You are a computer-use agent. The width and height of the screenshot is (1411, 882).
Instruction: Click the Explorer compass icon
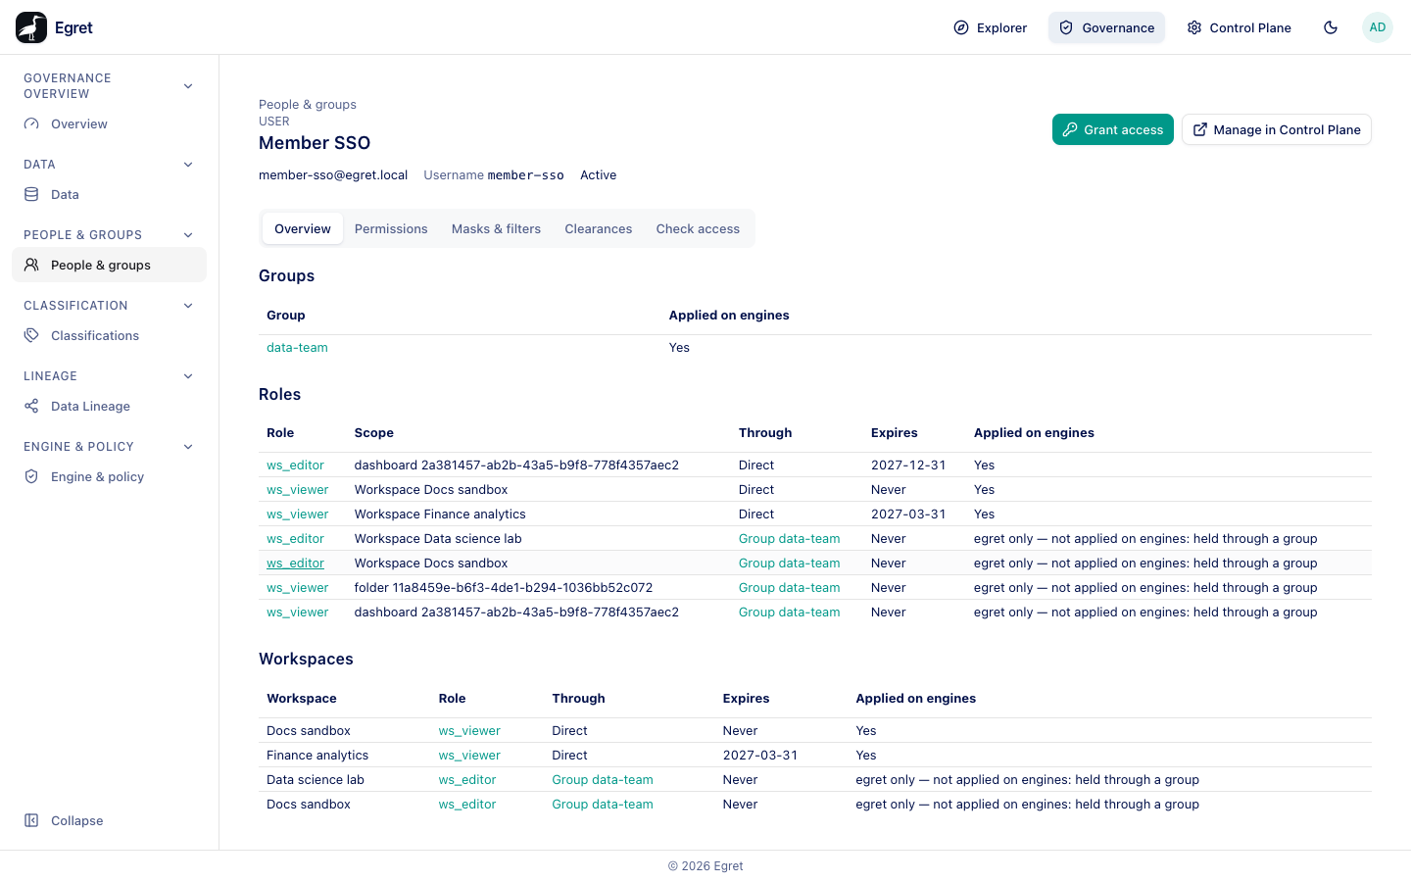[961, 27]
